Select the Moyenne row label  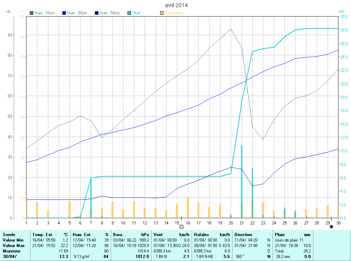click(x=11, y=251)
